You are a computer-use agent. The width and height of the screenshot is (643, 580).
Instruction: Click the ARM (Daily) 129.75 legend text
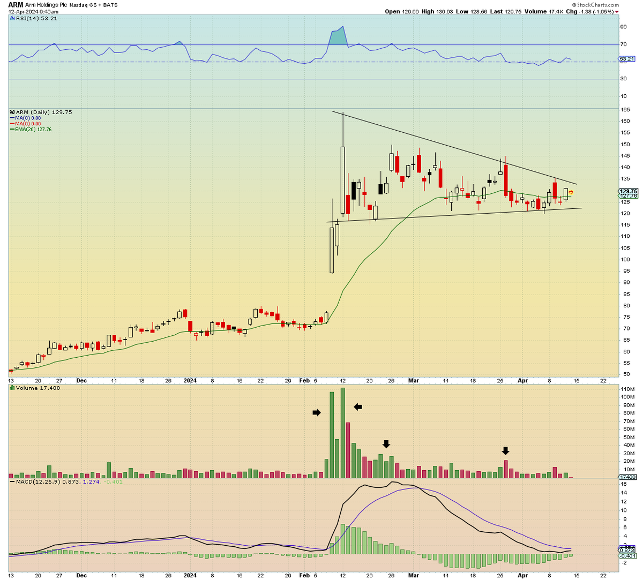click(x=43, y=112)
